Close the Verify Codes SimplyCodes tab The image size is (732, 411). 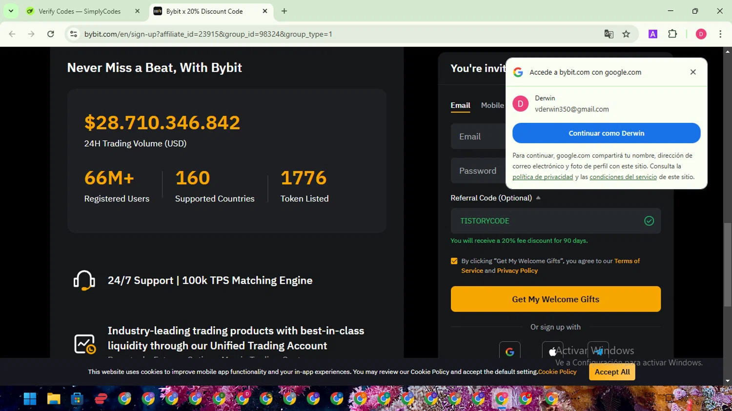(137, 11)
